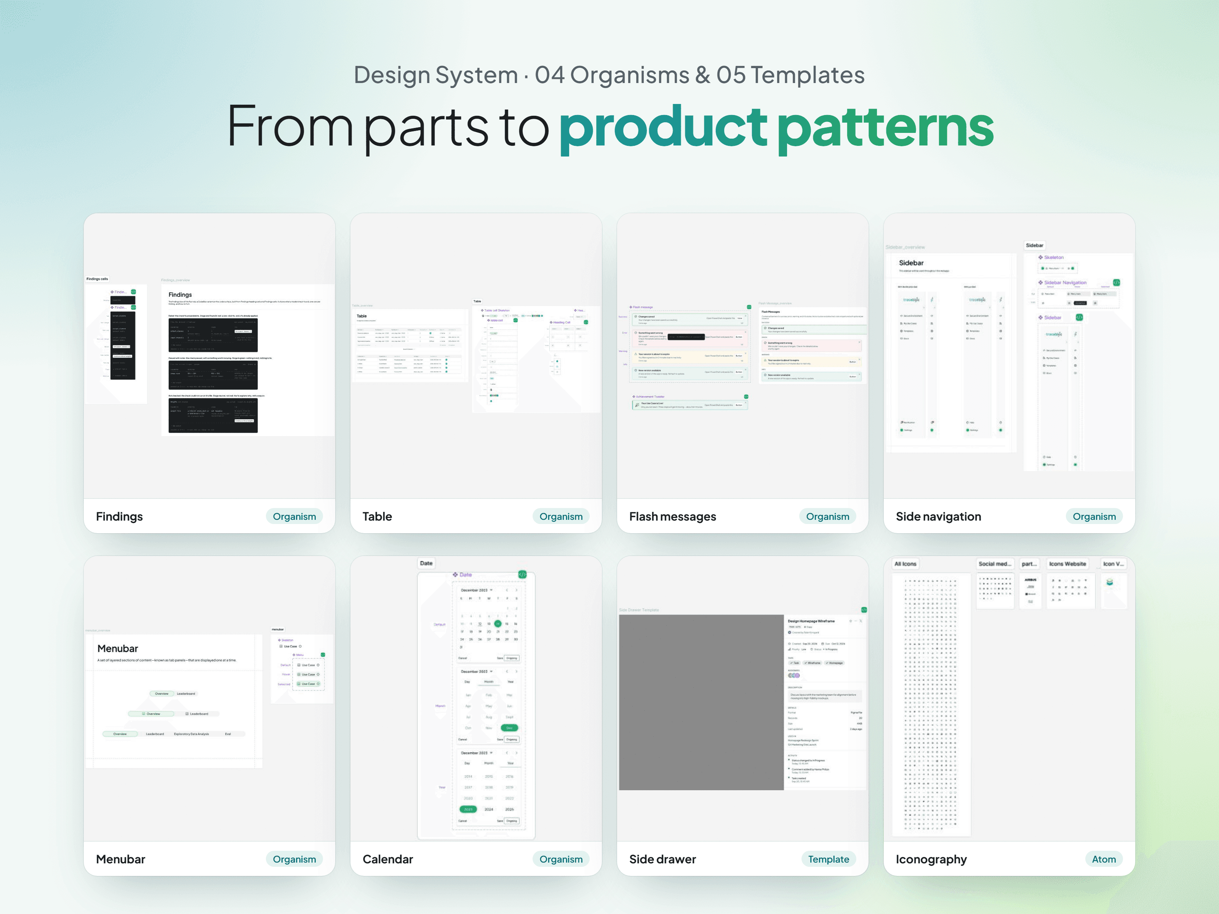Click the Atom tag on Iconography card
Viewport: 1219px width, 914px height.
1104,859
